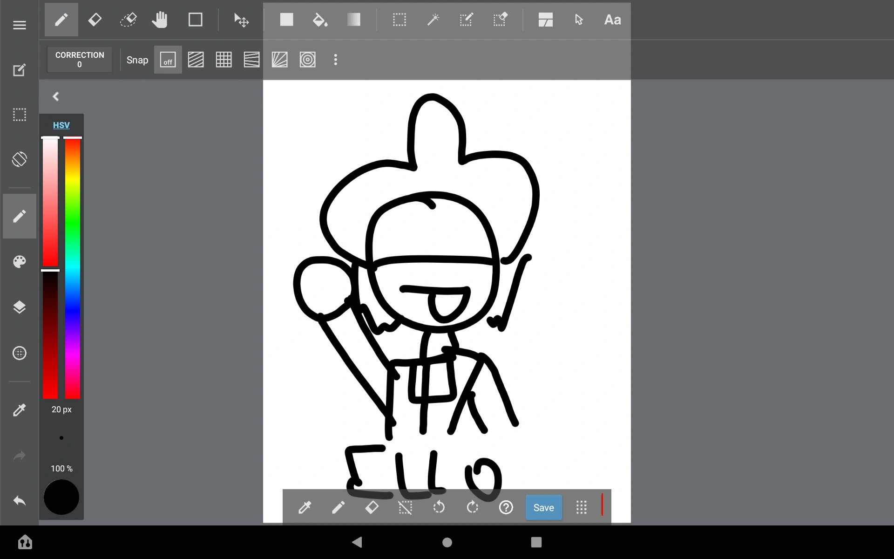Toggle snap off with the 'off' button
Screen dimensions: 894x559
(x=168, y=60)
